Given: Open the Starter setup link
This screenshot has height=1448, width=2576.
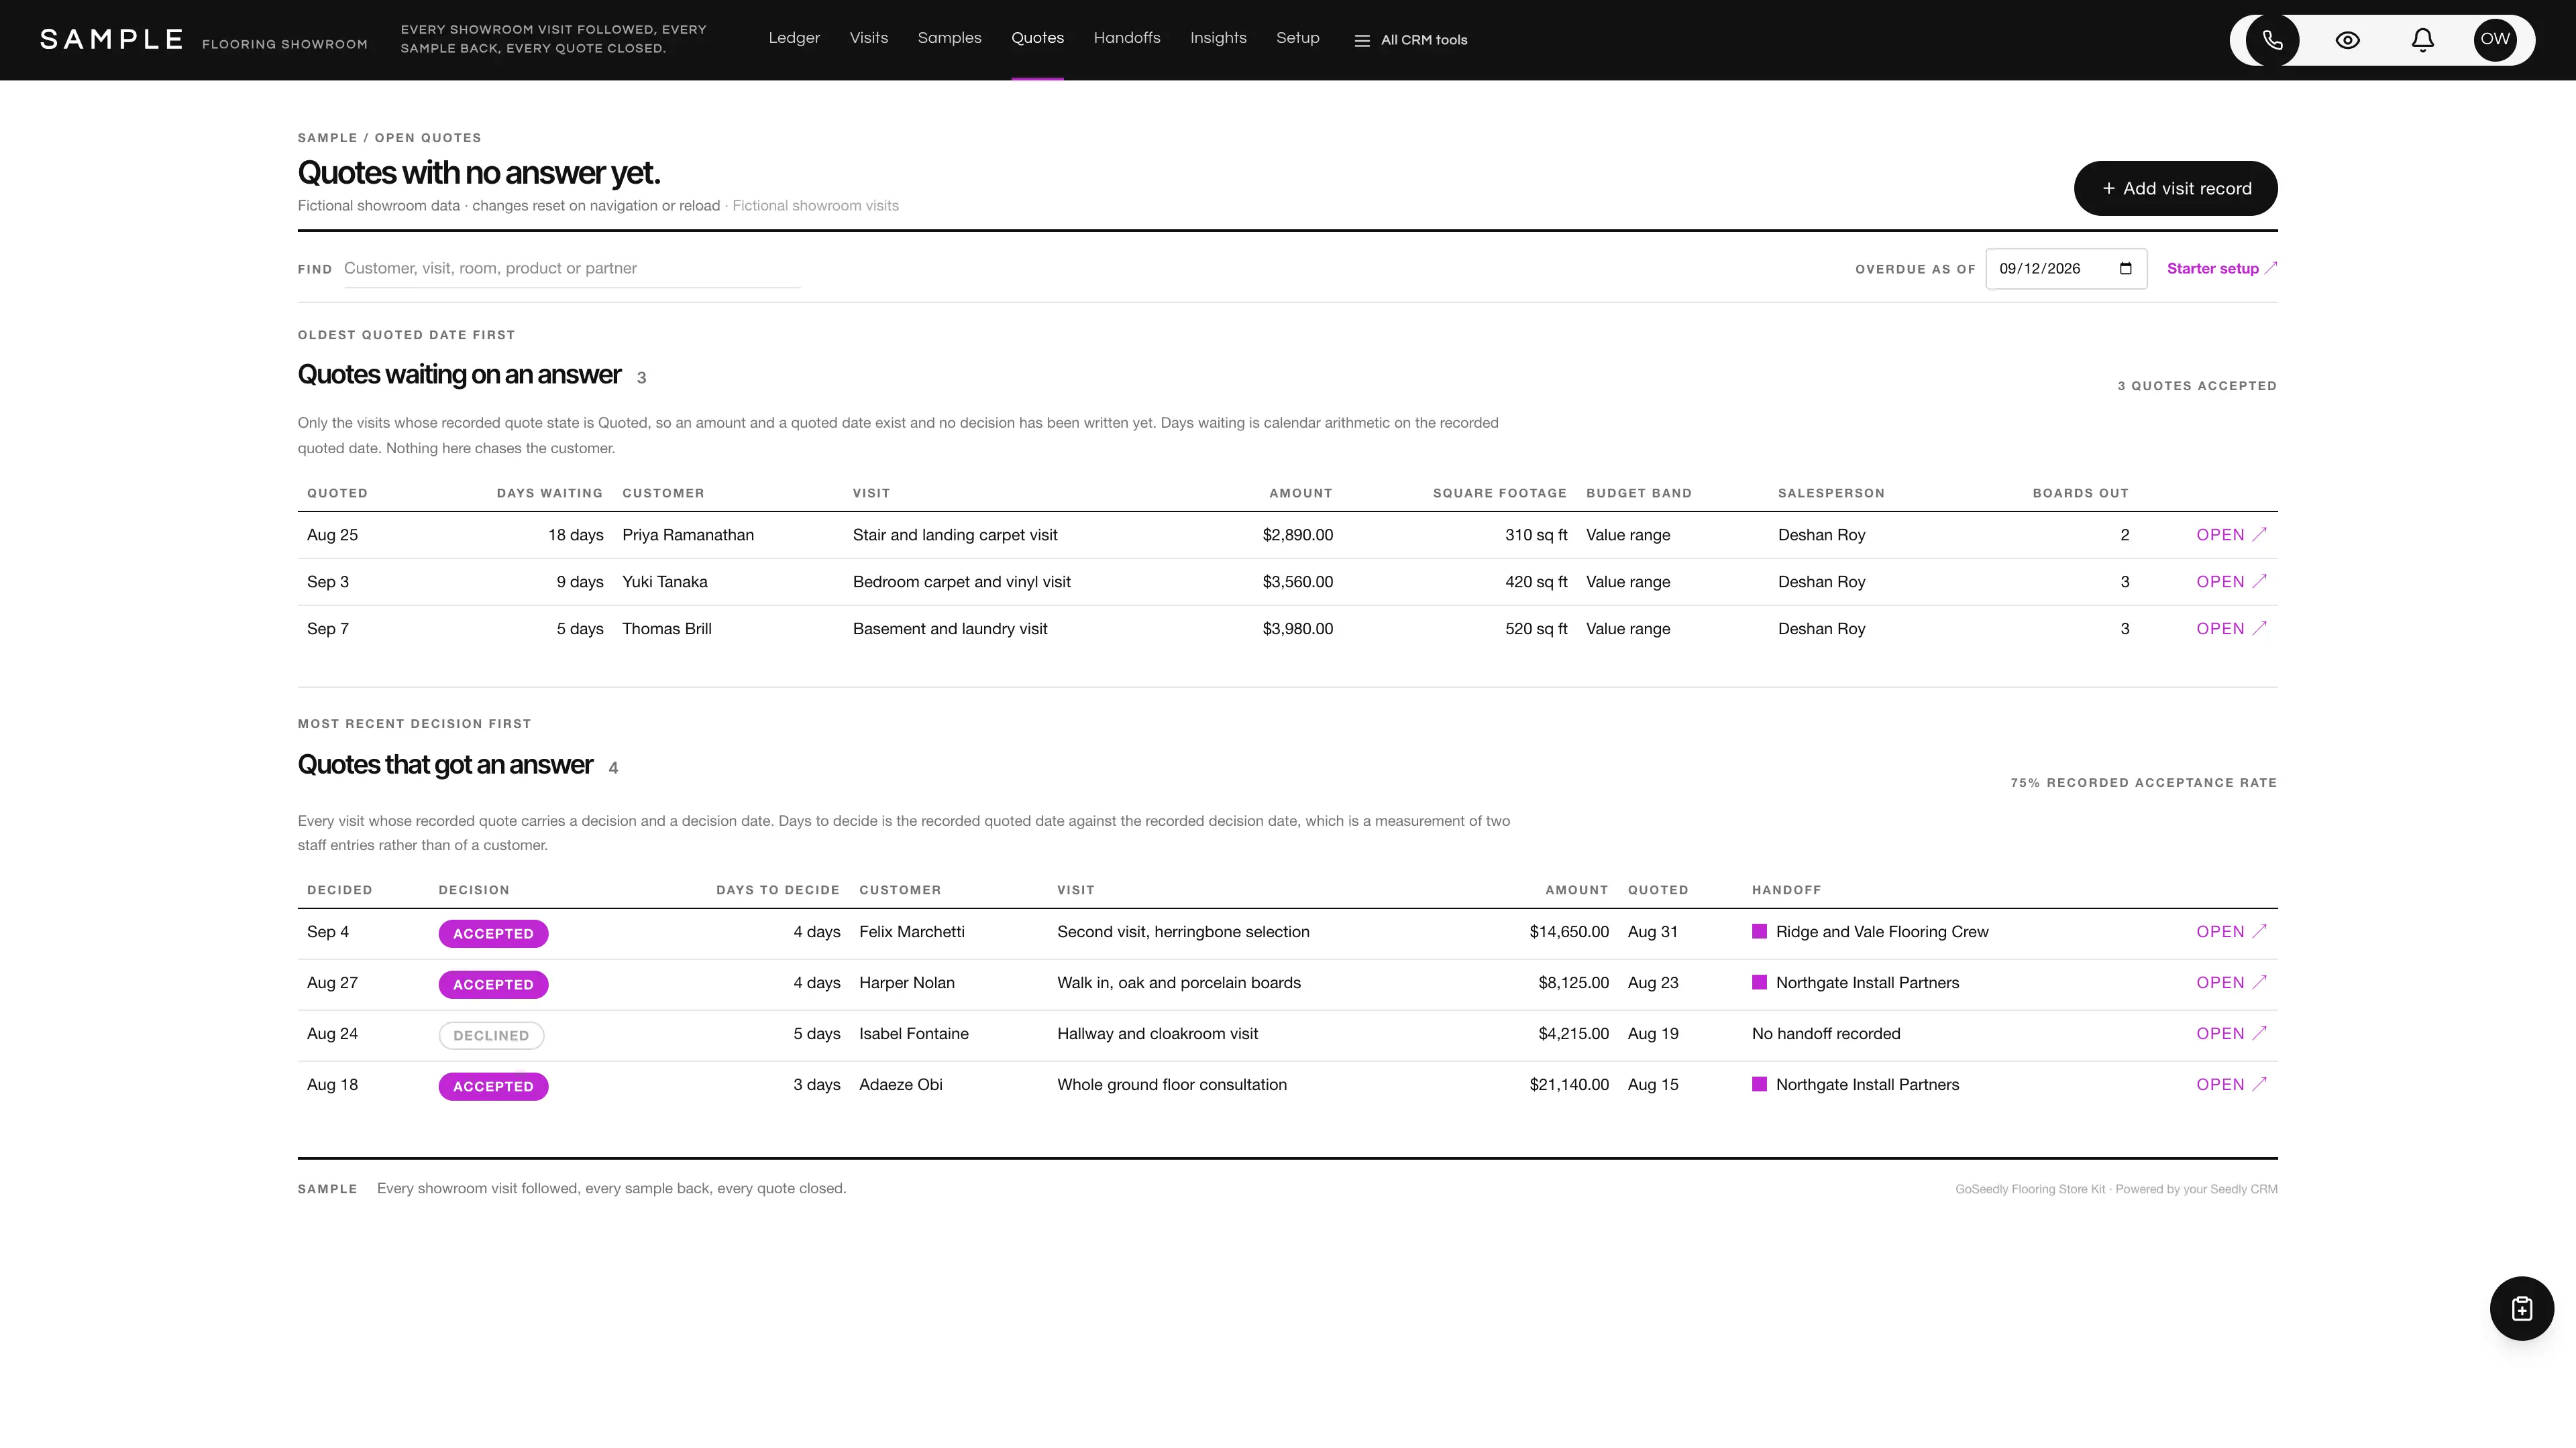Looking at the screenshot, I should pyautogui.click(x=2221, y=269).
